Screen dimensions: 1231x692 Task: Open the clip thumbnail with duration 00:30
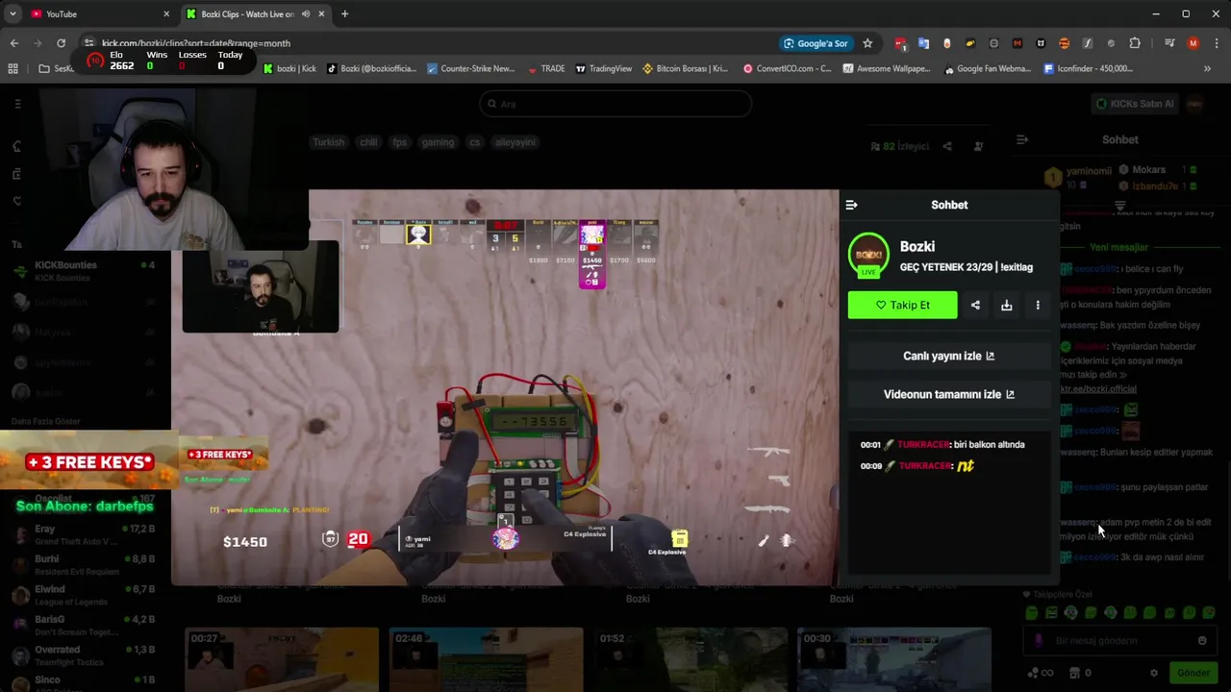click(x=894, y=659)
